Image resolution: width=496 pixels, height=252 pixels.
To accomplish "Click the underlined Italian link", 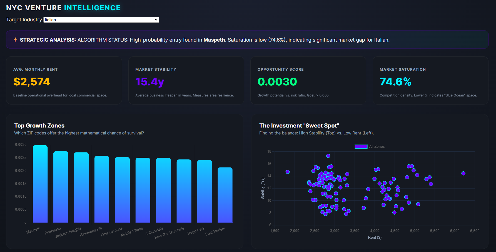I will [381, 40].
